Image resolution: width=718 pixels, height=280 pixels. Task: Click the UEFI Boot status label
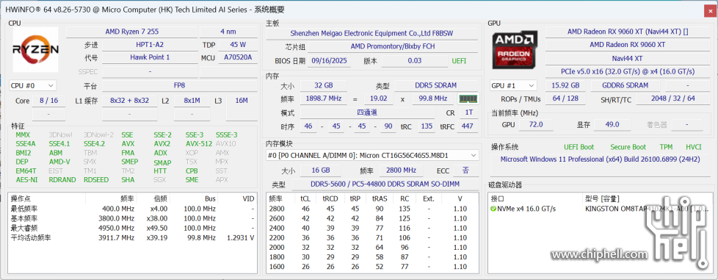(x=579, y=147)
